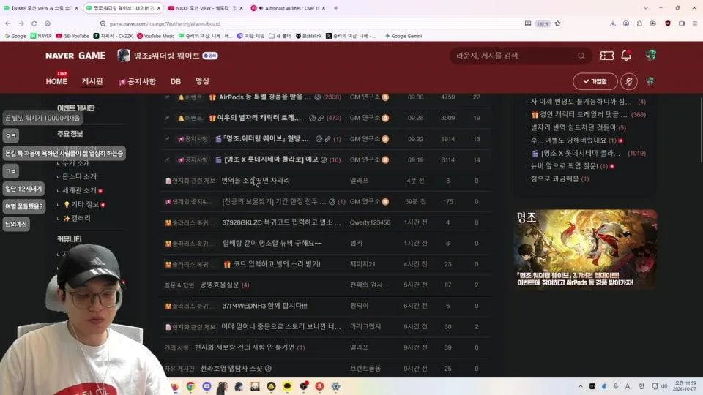703x395 pixels.
Task: Open the 치지직 - CHZZK bookmark
Action: coord(113,36)
